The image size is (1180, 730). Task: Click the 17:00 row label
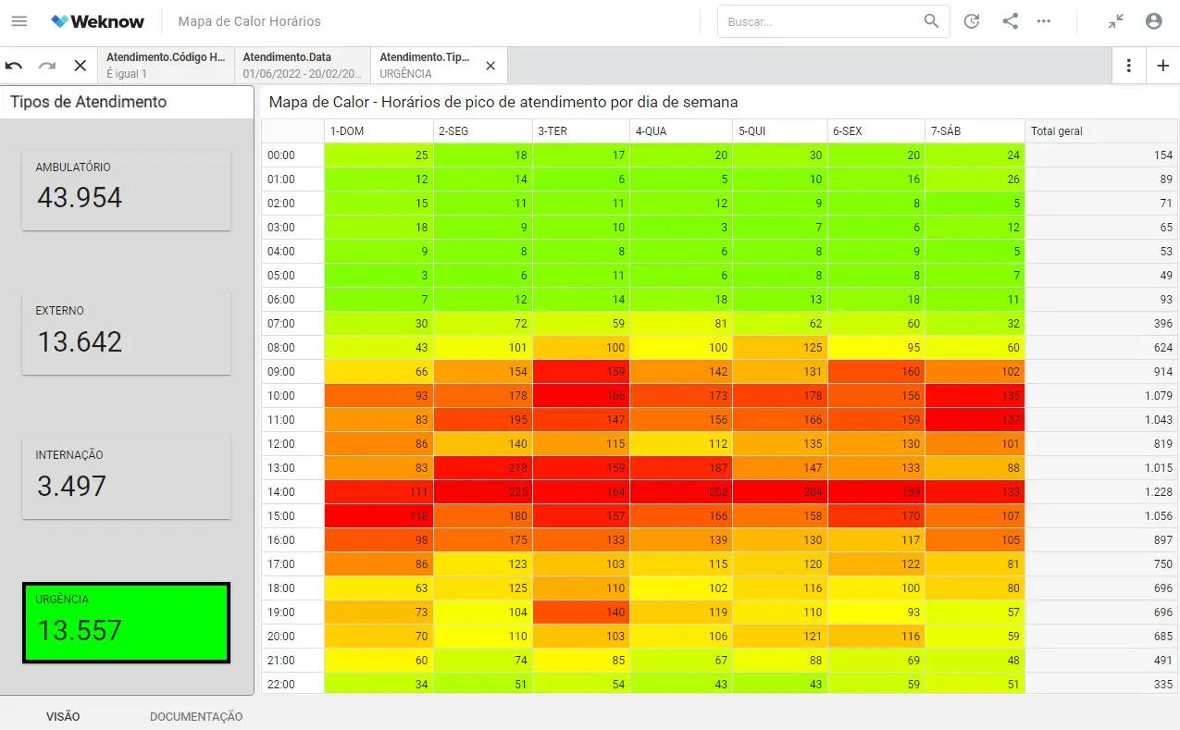click(x=292, y=564)
